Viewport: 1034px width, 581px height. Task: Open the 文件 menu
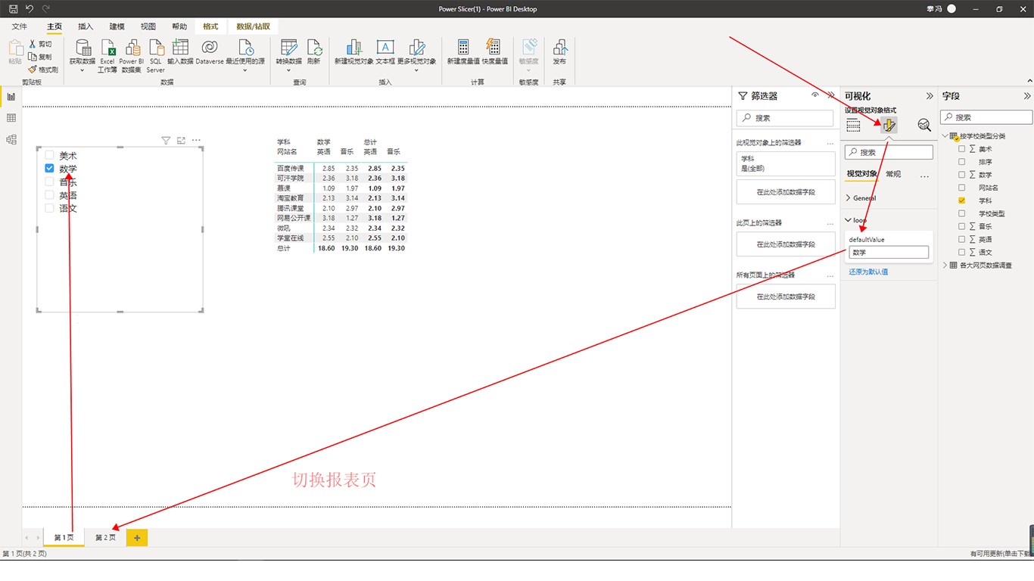click(x=19, y=26)
